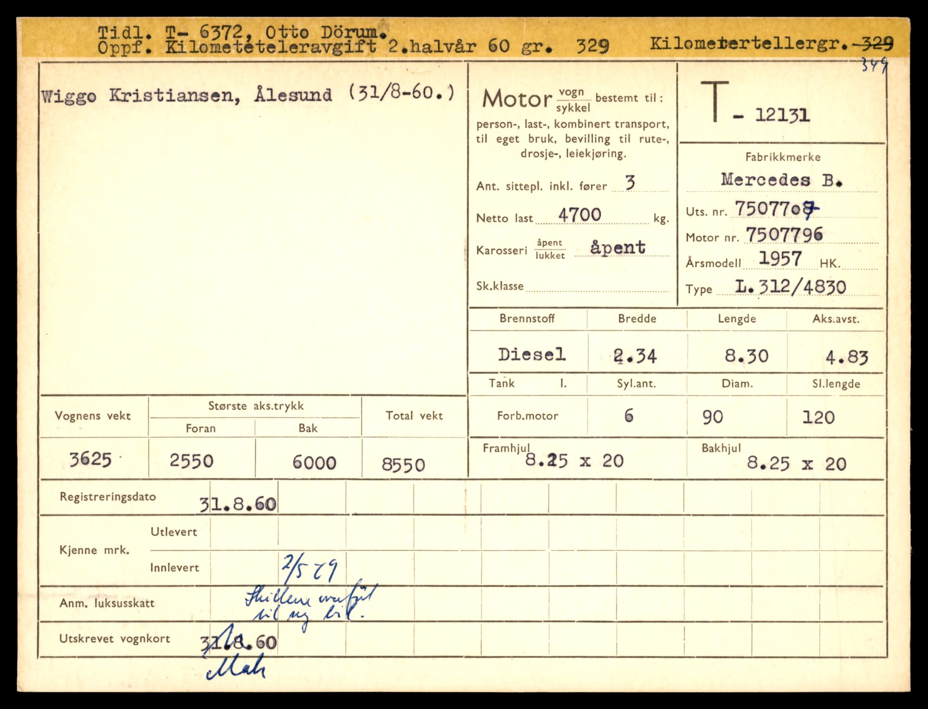The height and width of the screenshot is (709, 928).
Task: Click the Syl.ant. value 6
Action: point(629,416)
